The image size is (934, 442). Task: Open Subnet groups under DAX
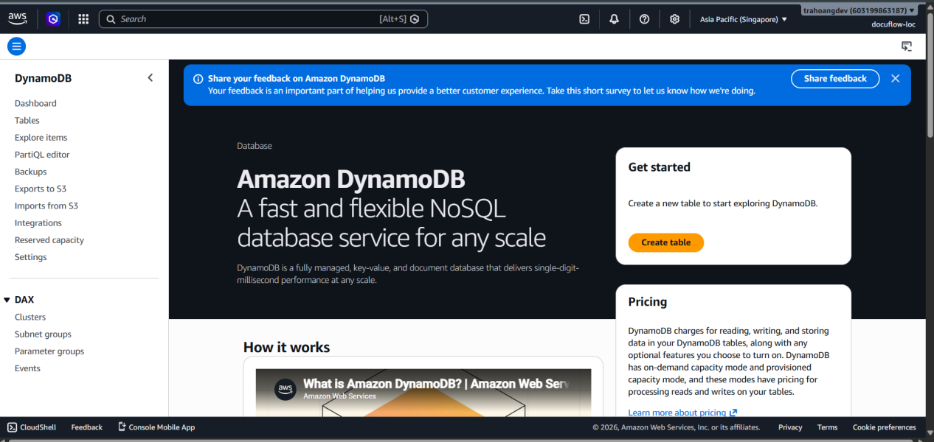(x=43, y=334)
